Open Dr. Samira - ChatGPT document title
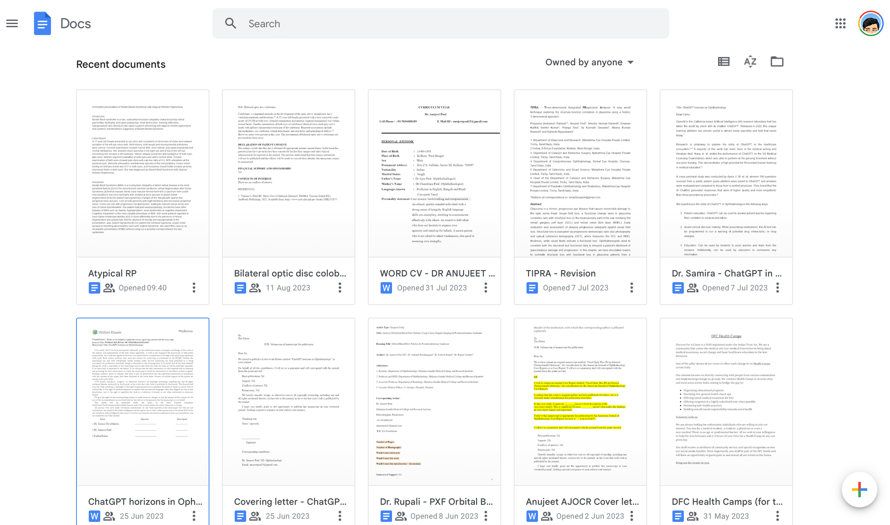The width and height of the screenshot is (890, 525). 726,273
